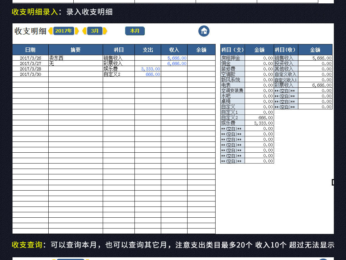This screenshot has width=346, height=260.
Task: Click 新风系统 expense category
Action: click(232, 80)
